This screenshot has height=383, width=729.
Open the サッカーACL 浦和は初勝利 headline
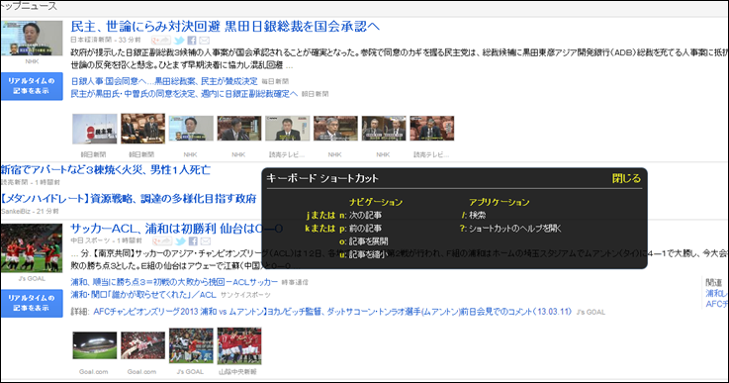pos(177,229)
